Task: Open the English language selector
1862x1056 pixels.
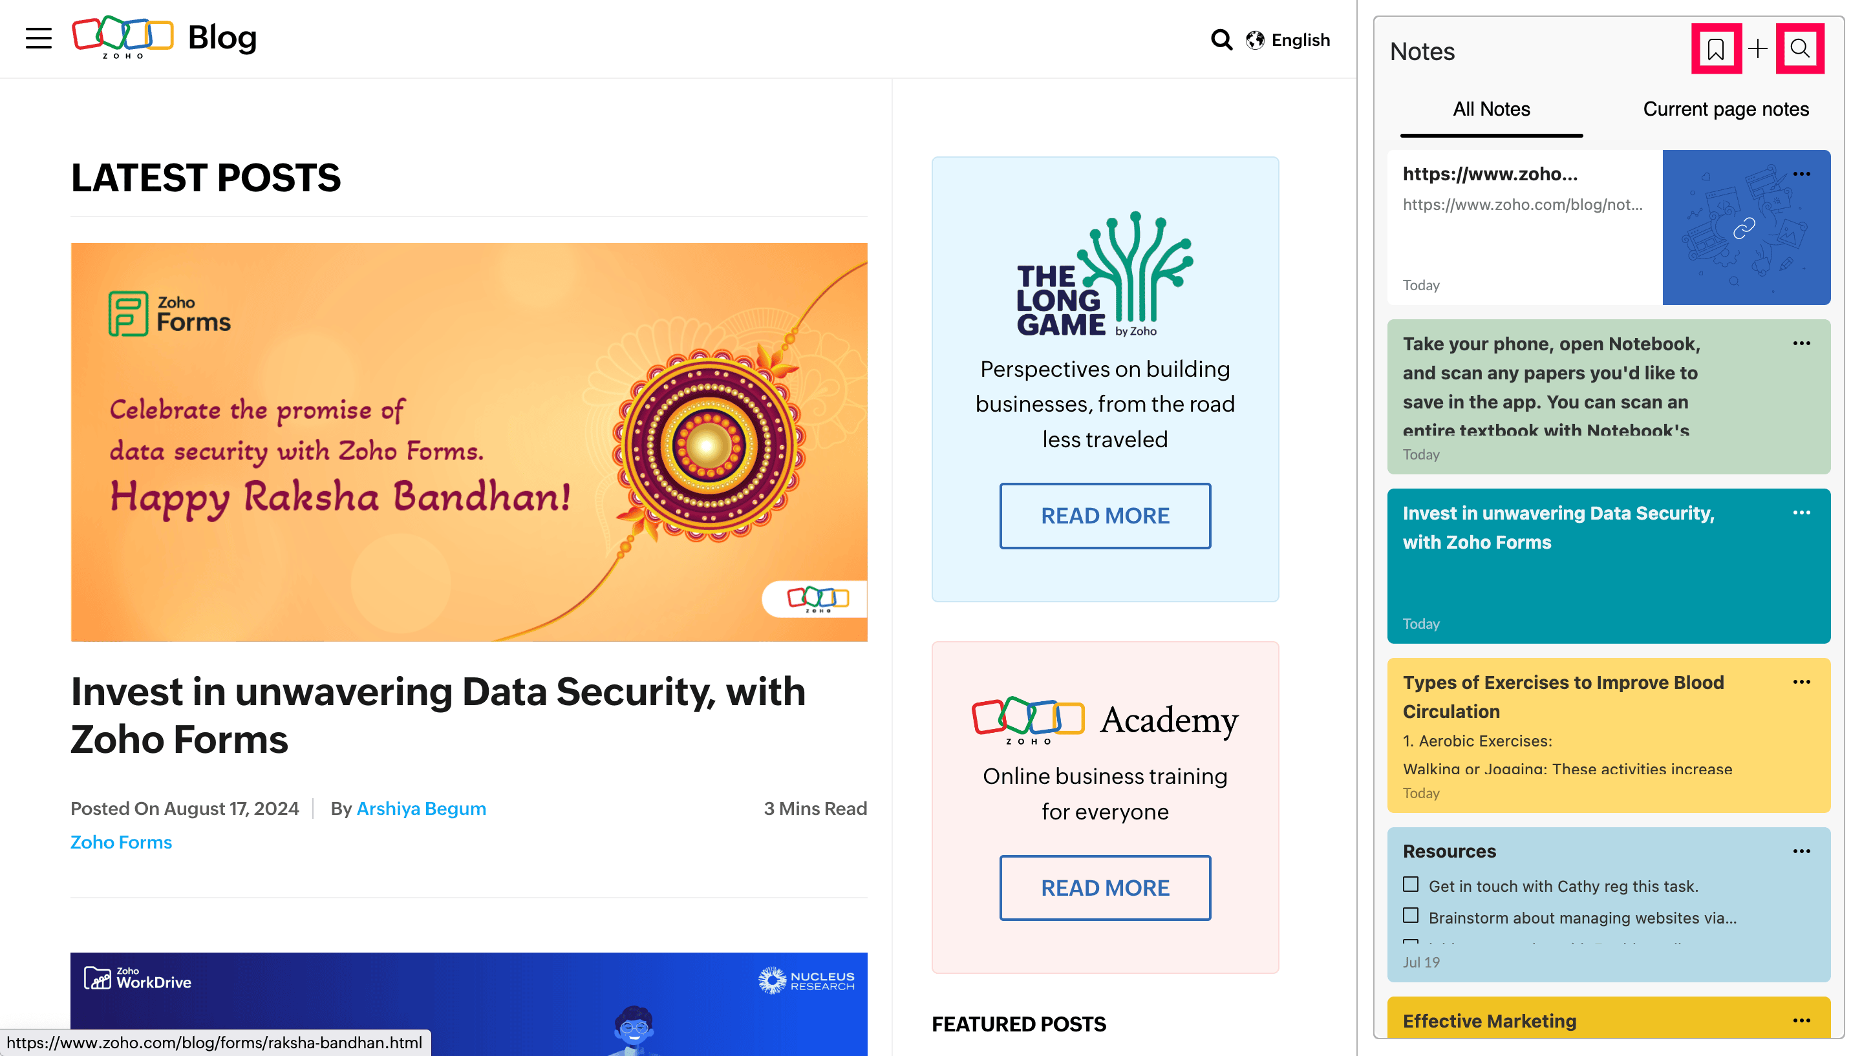Action: click(x=1300, y=40)
